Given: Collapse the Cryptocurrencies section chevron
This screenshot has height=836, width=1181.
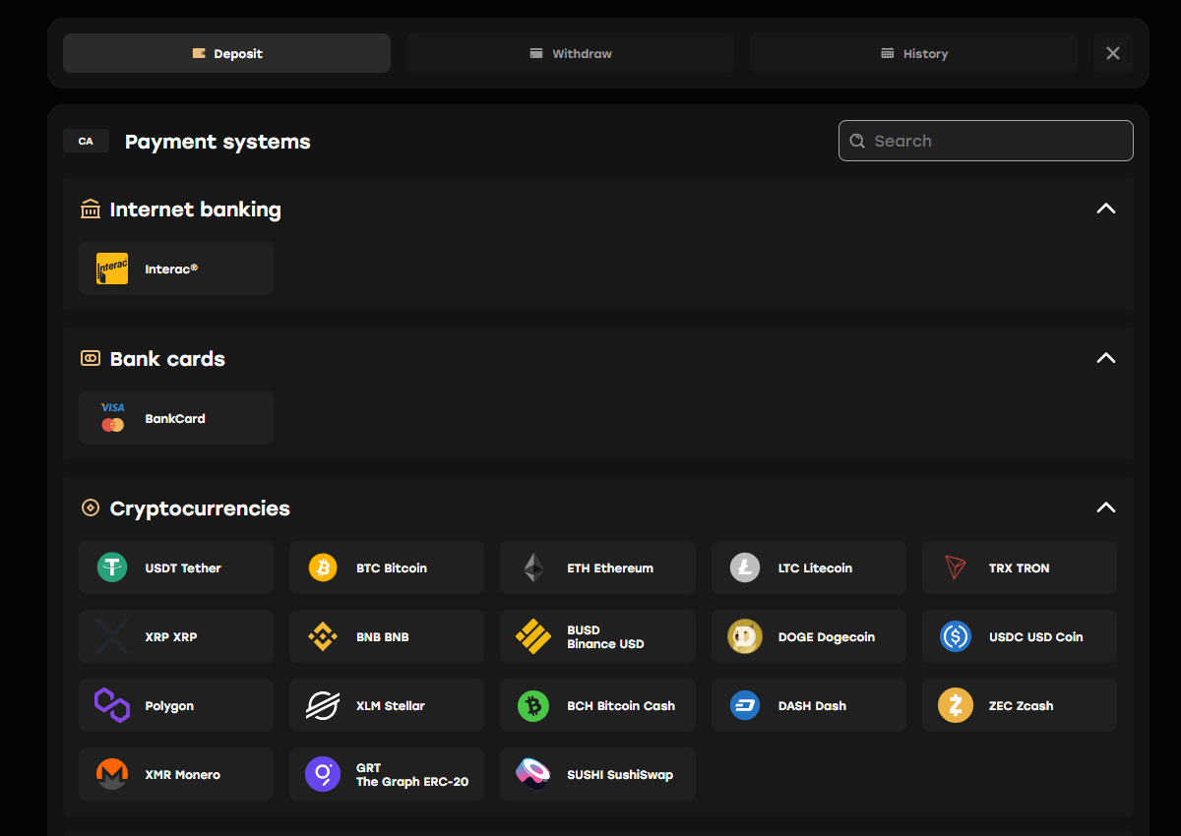Looking at the screenshot, I should (x=1106, y=508).
